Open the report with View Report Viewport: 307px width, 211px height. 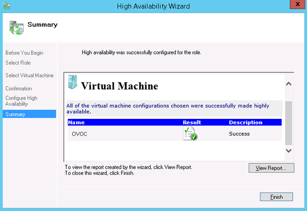(271, 168)
